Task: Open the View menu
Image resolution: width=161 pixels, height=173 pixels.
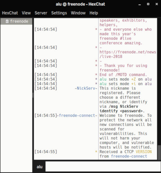Action: [26, 13]
